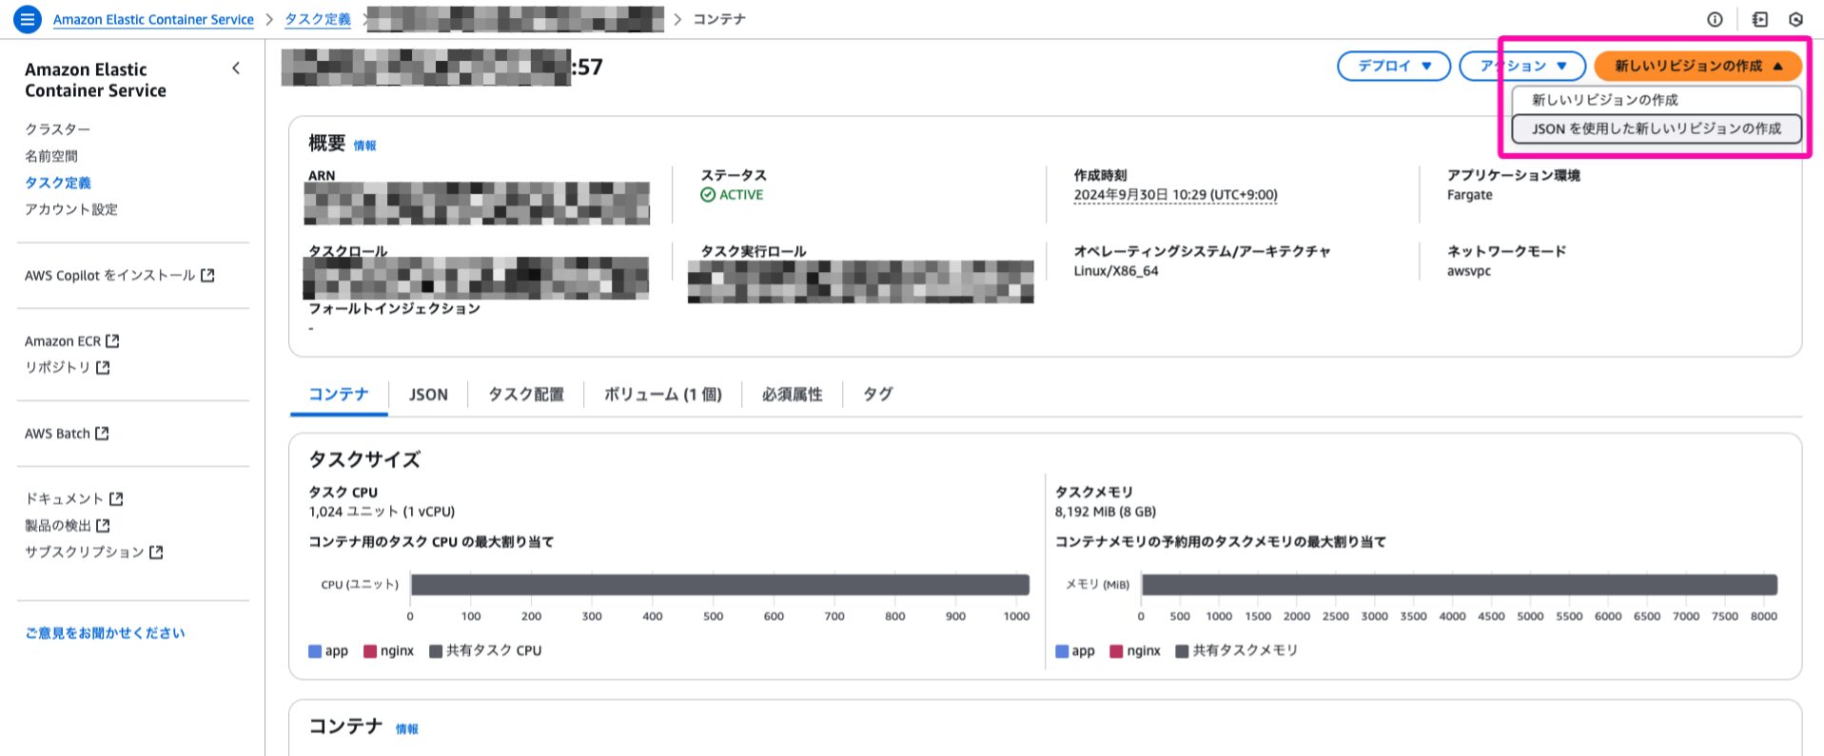Click the Fargate application environment value

tap(1470, 195)
